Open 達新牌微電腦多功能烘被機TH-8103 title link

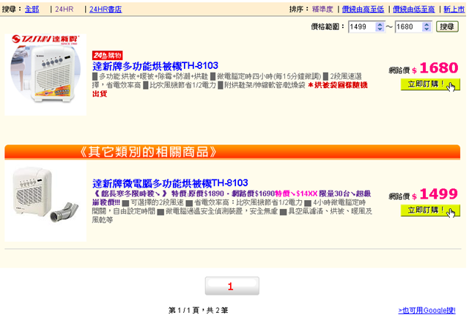tap(170, 182)
